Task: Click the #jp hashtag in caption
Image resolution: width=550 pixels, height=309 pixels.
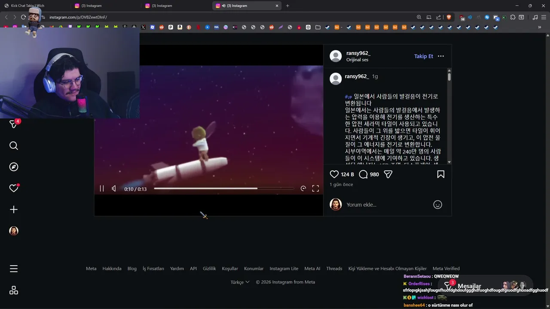Action: point(348,97)
